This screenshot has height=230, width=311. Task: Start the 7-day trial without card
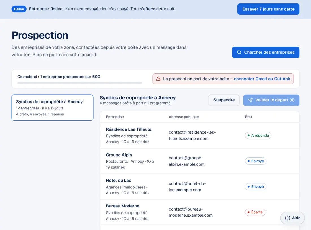[268, 9]
